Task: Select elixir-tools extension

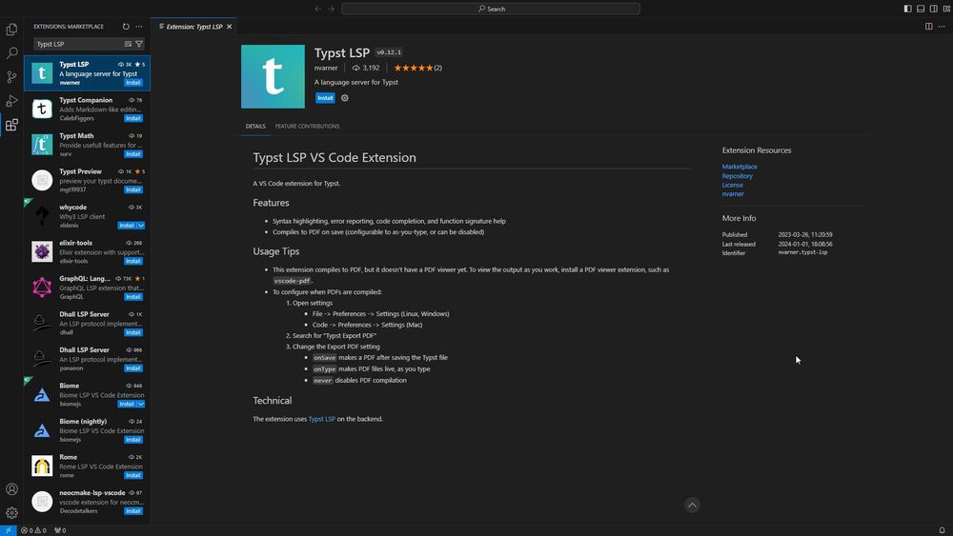Action: tap(87, 251)
